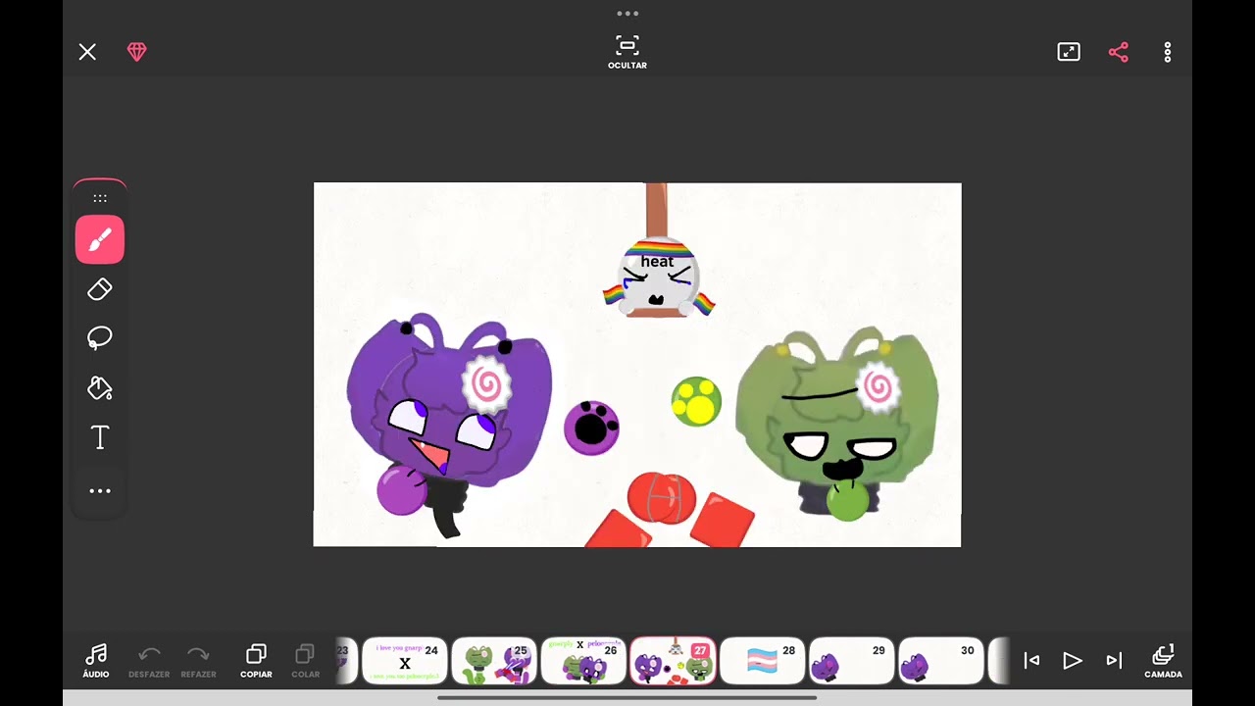Tap Copiar to copy the frame
Viewport: 1255px width, 706px height.
pos(256,661)
